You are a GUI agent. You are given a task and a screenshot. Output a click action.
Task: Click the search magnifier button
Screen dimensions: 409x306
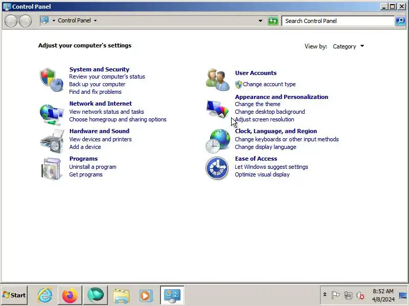point(400,21)
